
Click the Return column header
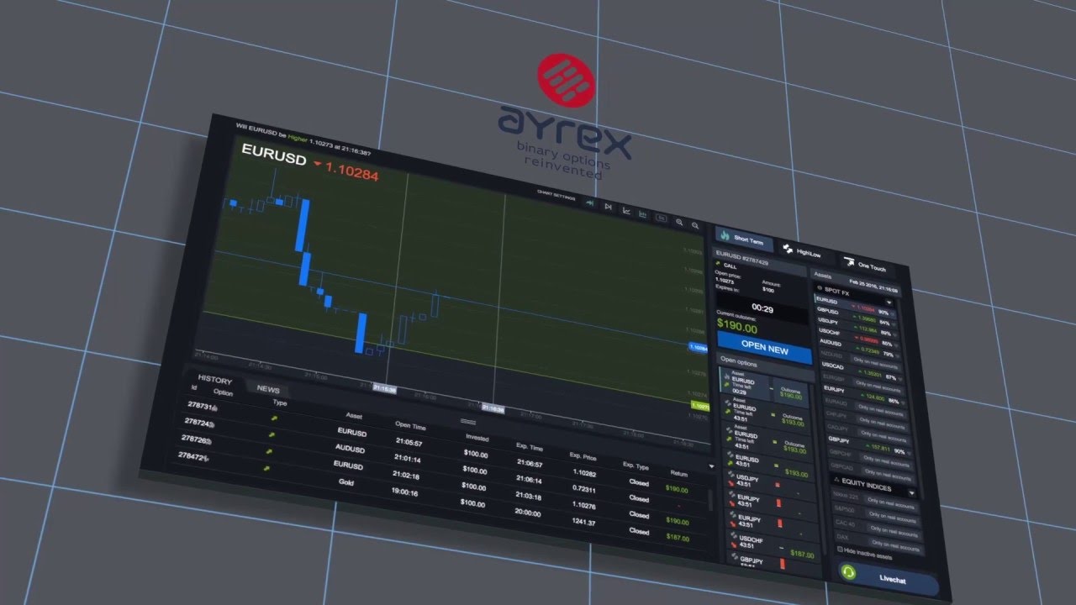678,473
